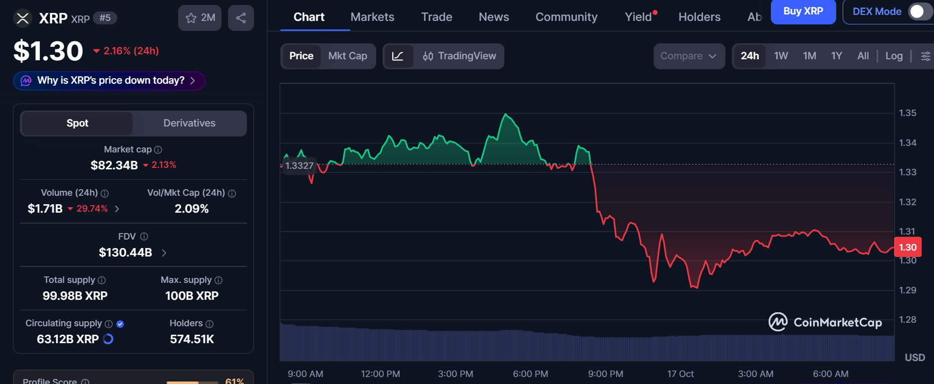This screenshot has width=934, height=384.
Task: Open the Circulating supply info icon
Action: 109,324
